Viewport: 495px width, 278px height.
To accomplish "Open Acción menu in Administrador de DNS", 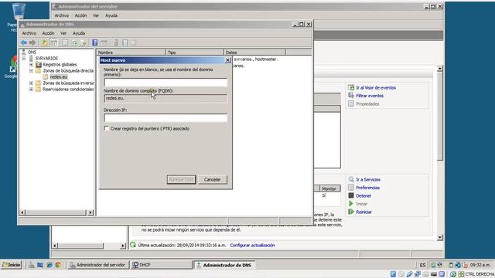I will pos(48,33).
